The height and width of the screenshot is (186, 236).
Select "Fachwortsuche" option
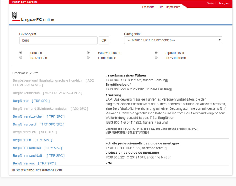tap(88, 52)
